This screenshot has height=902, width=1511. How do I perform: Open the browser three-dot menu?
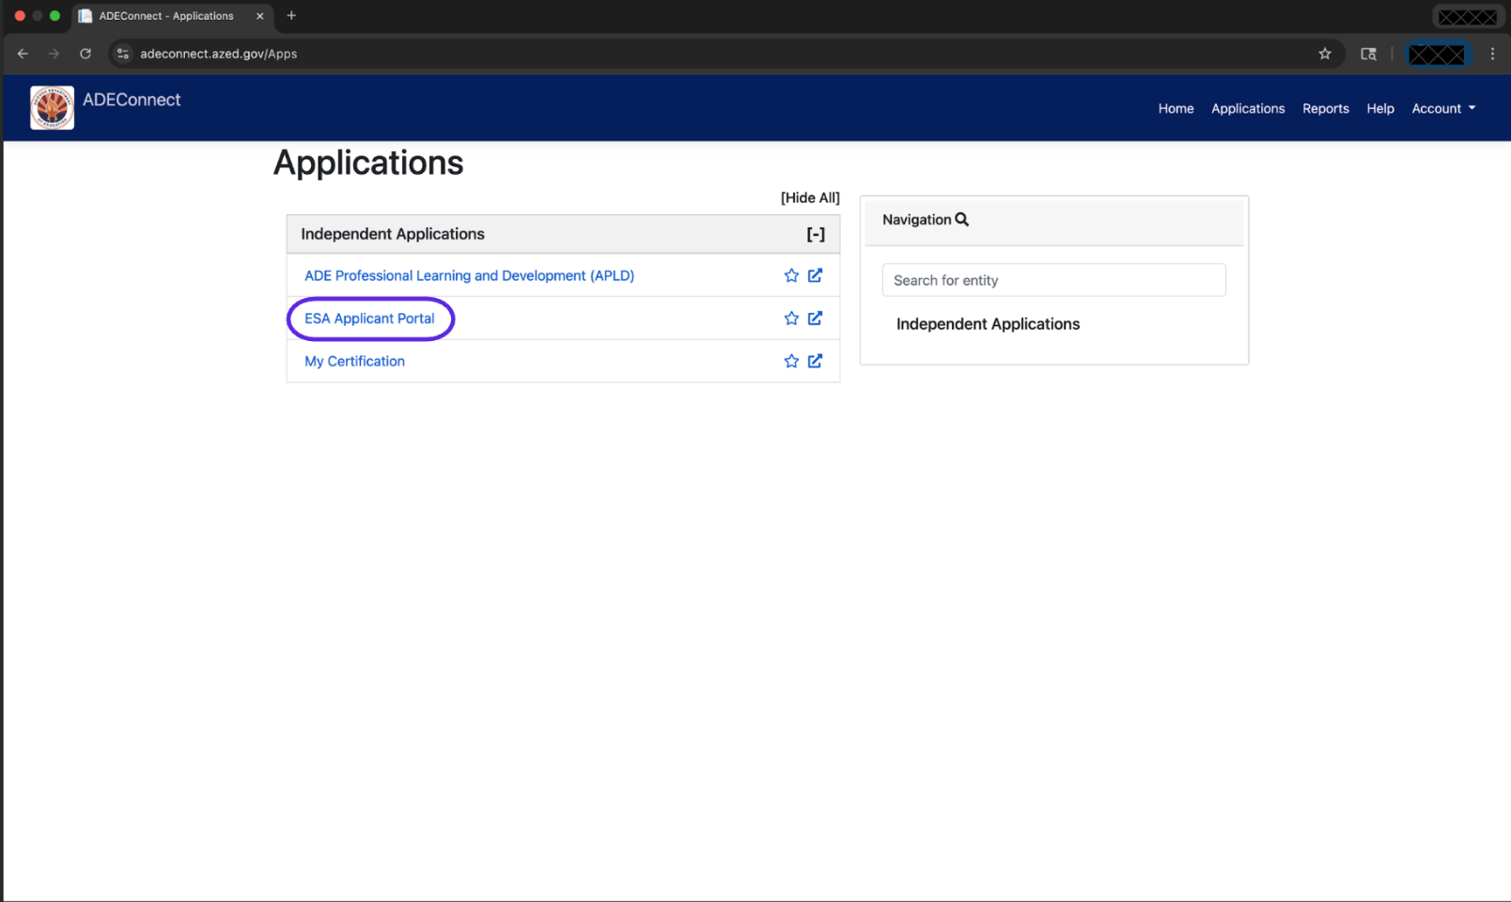pos(1492,54)
